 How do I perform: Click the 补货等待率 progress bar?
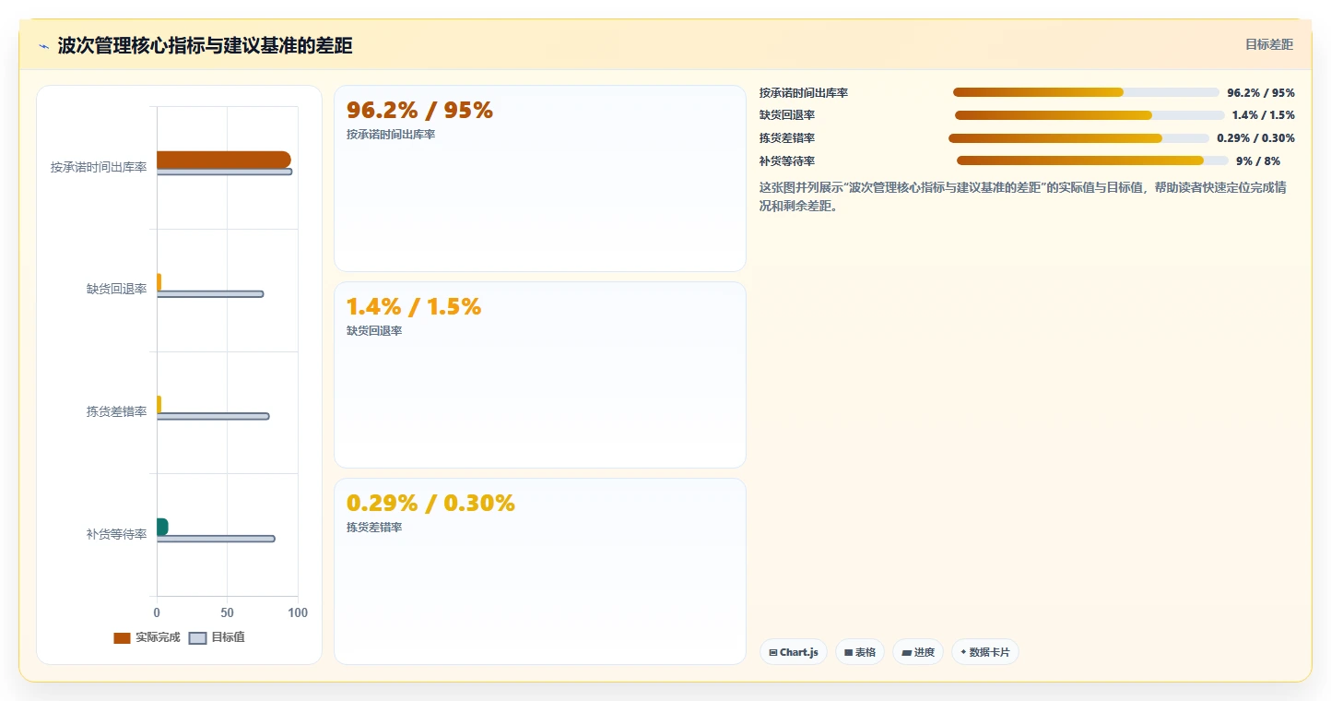tap(1092, 160)
